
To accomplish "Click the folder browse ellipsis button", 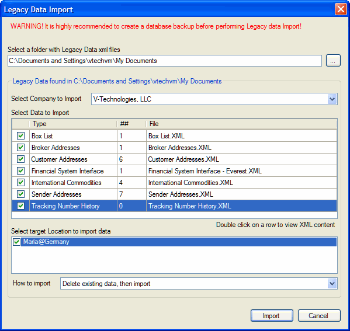I will coord(333,61).
